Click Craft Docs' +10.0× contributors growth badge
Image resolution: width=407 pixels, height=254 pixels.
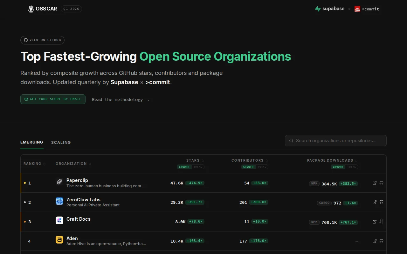click(260, 221)
